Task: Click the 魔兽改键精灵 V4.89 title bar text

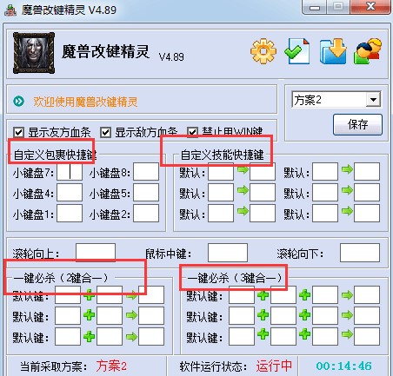Action: 69,10
